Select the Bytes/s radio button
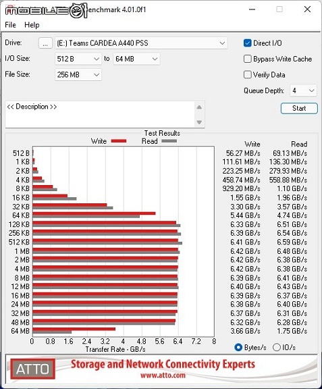 tap(238, 347)
